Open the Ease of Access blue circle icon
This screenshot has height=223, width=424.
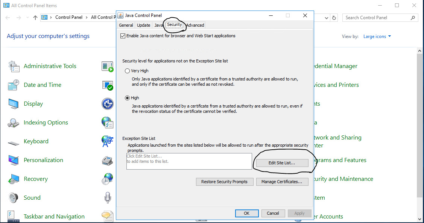coord(107,104)
